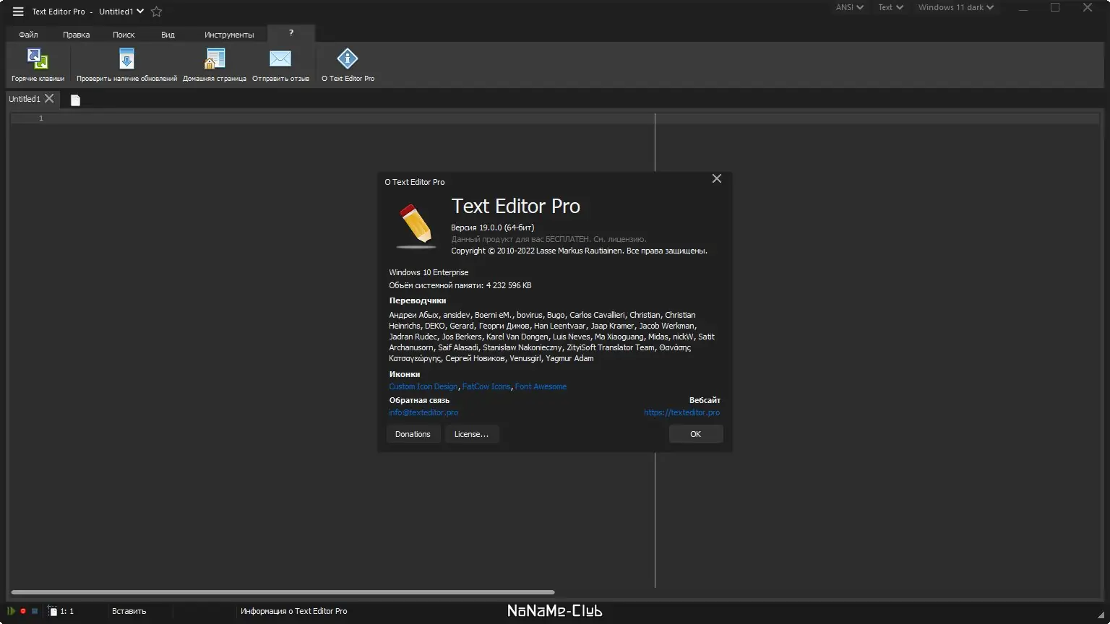
Task: Open the FatCow Icons link
Action: [x=486, y=386]
